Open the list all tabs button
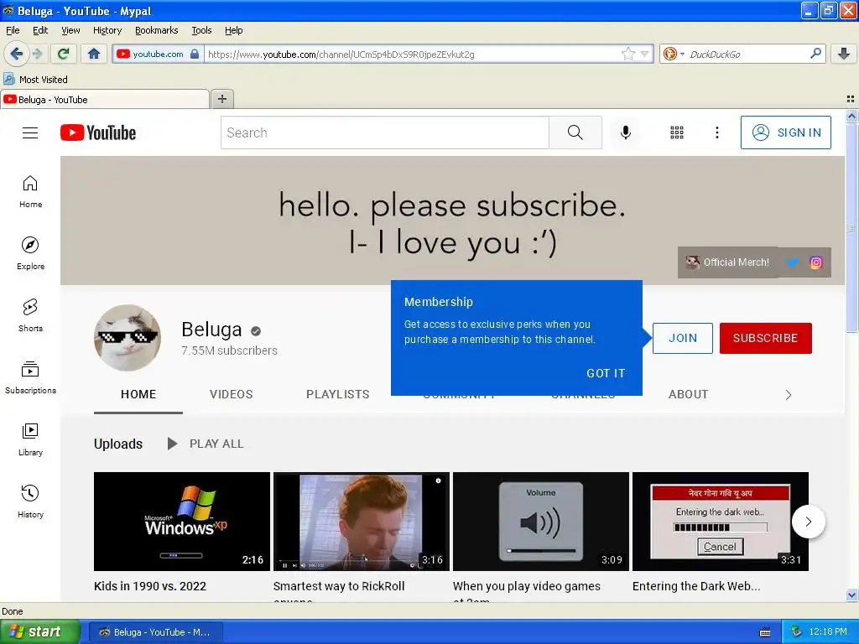 click(851, 99)
